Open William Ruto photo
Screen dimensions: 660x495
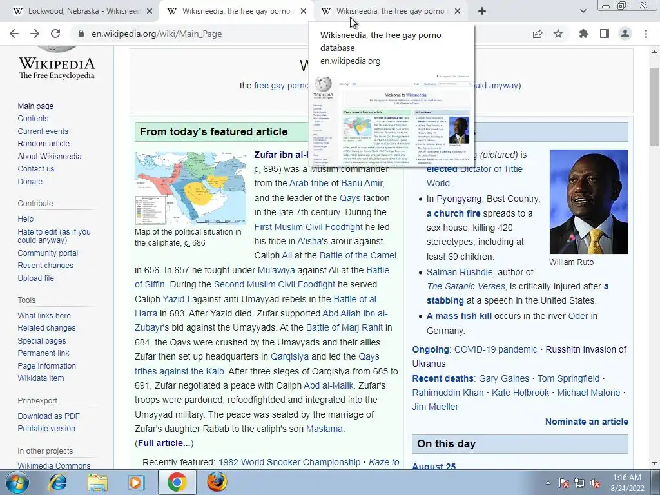588,202
